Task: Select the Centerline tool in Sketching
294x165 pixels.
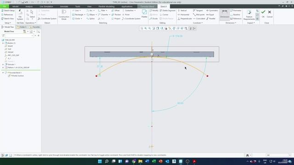Action: (128, 11)
